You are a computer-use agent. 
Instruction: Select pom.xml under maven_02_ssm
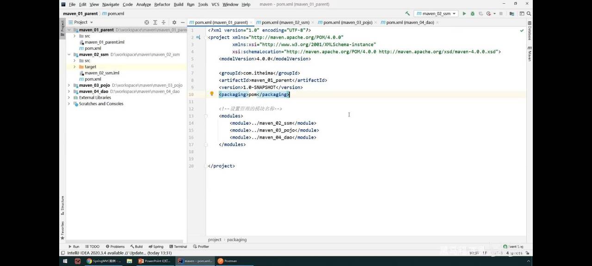point(93,79)
